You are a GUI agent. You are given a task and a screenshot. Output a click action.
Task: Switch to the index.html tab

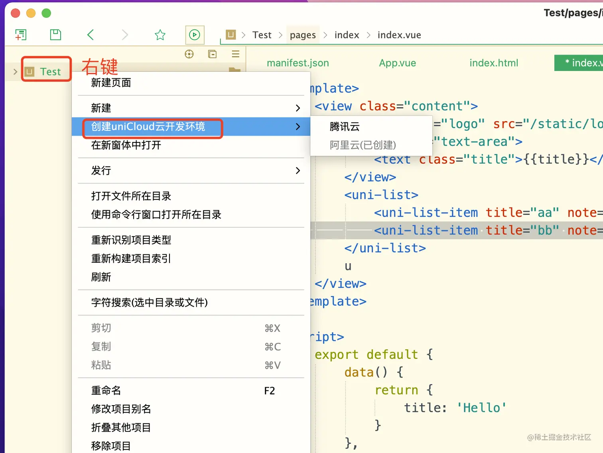pyautogui.click(x=494, y=63)
